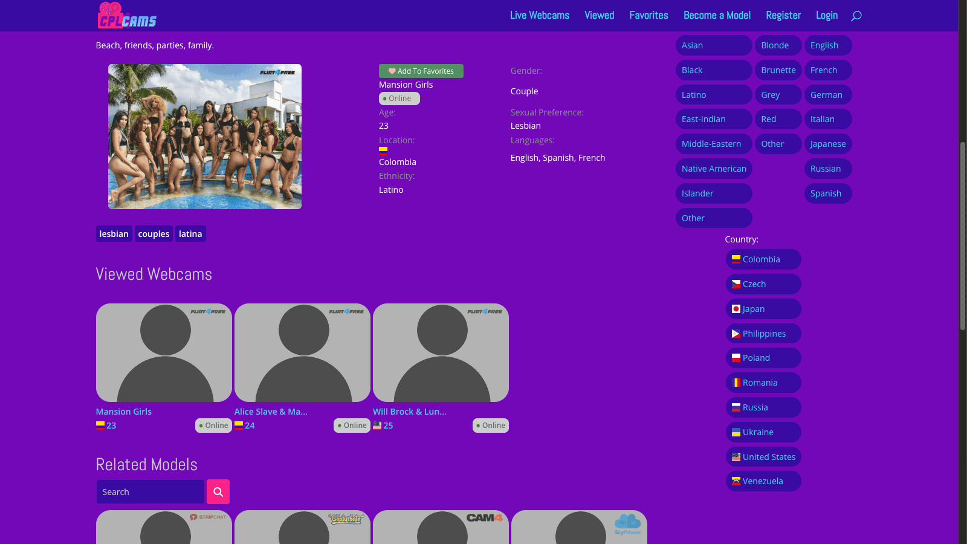Choose Romania country filter
This screenshot has height=544, width=967.
(763, 383)
